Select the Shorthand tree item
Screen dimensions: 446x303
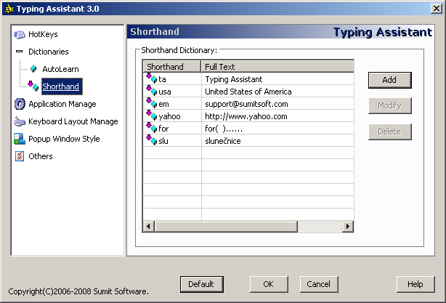pos(60,86)
